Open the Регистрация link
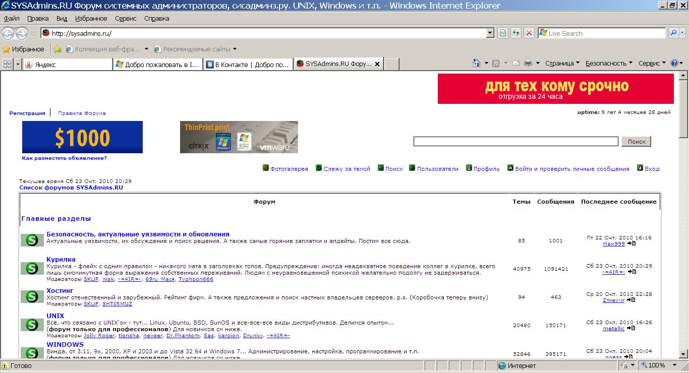The width and height of the screenshot is (689, 373). click(27, 113)
